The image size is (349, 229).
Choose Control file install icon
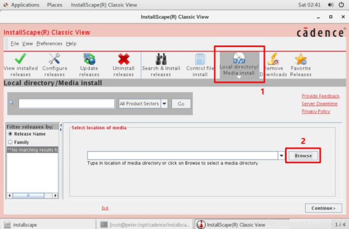pos(200,60)
